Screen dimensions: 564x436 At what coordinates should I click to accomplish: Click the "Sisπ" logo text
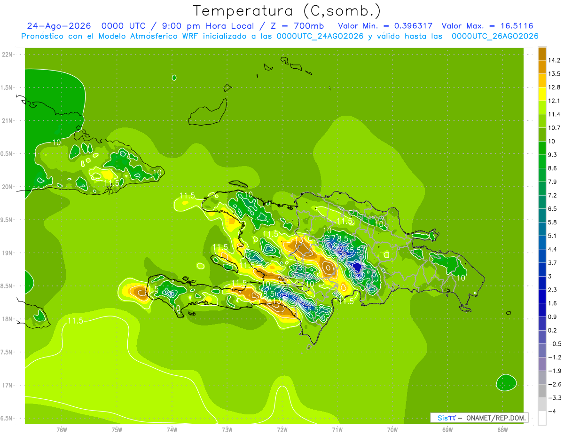pyautogui.click(x=446, y=418)
